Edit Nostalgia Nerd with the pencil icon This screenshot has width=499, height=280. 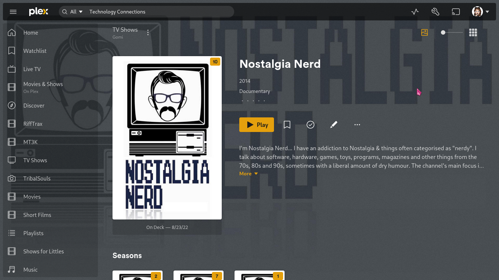[x=334, y=125]
